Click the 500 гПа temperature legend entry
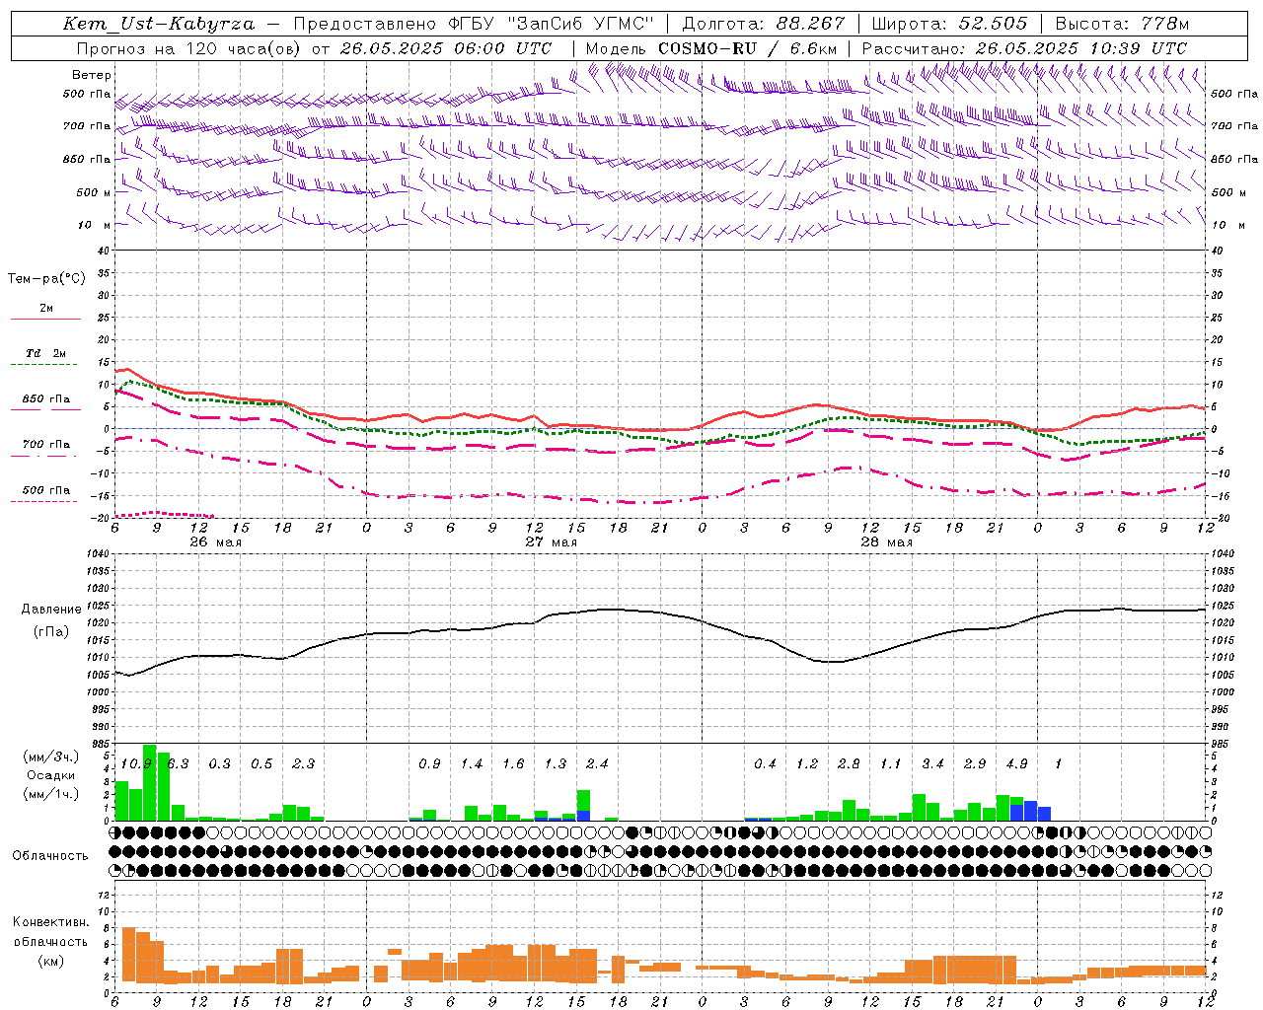 click(45, 490)
